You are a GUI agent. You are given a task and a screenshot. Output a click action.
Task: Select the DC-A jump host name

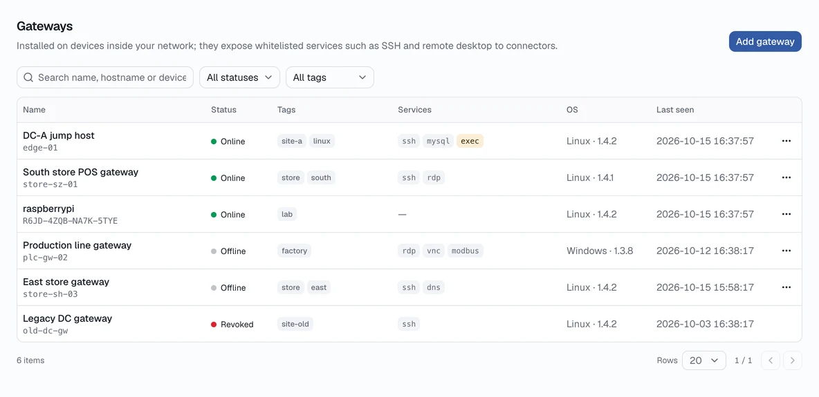click(59, 135)
